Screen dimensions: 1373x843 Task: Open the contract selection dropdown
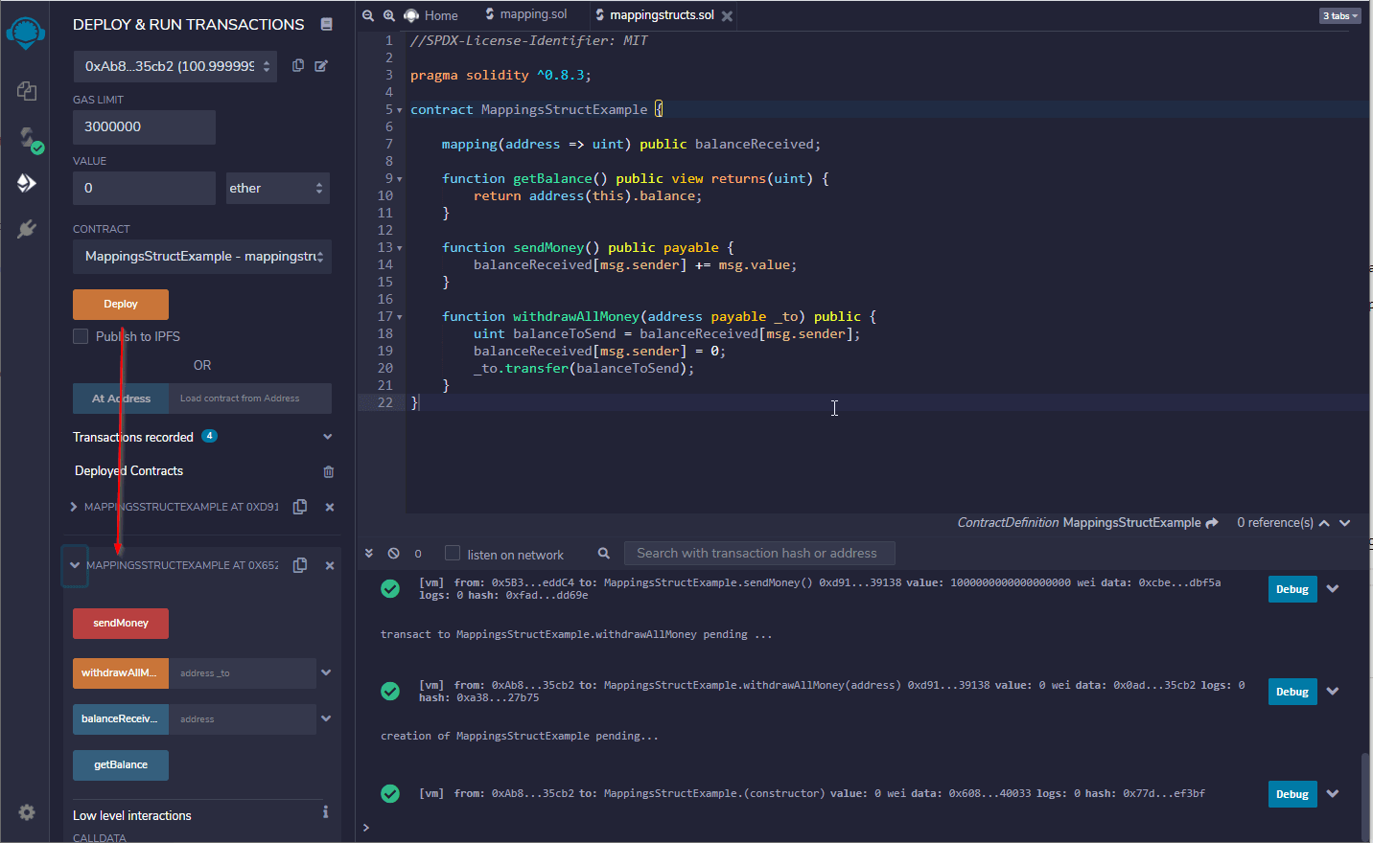point(202,256)
